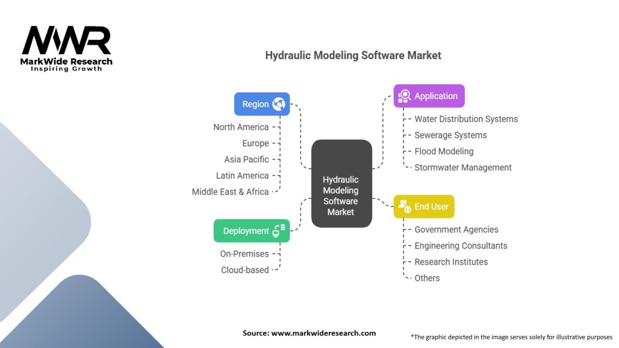619x348 pixels.
Task: Select Research Institutes entry
Action: click(451, 262)
